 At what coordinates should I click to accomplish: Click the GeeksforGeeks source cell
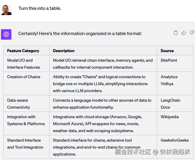pos(174,140)
